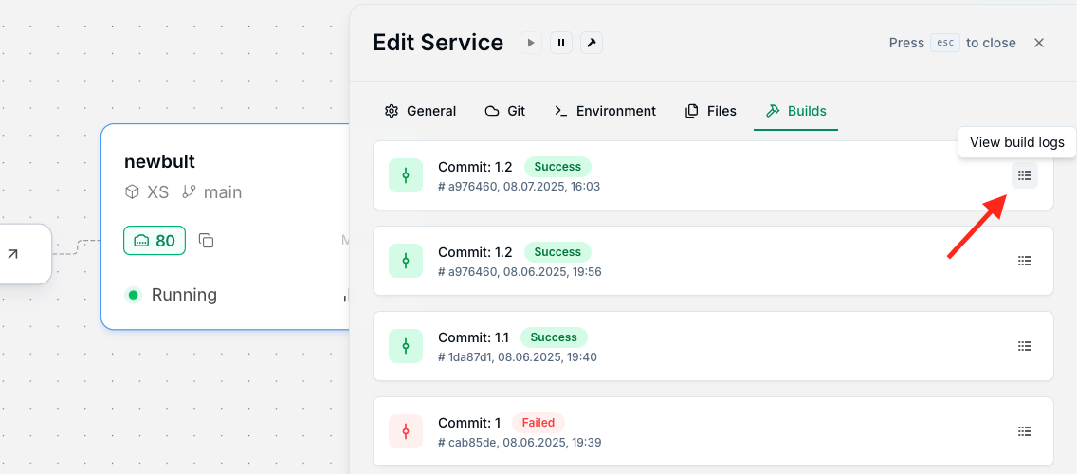Screen dimensions: 1077x474
Task: Switch to the General tab
Action: click(420, 111)
